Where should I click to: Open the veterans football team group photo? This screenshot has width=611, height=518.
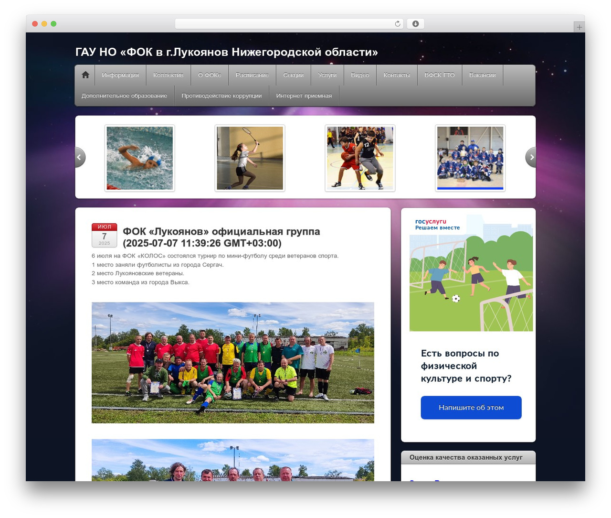(x=233, y=363)
